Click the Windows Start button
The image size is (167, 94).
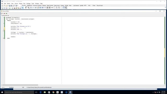point(2,92)
